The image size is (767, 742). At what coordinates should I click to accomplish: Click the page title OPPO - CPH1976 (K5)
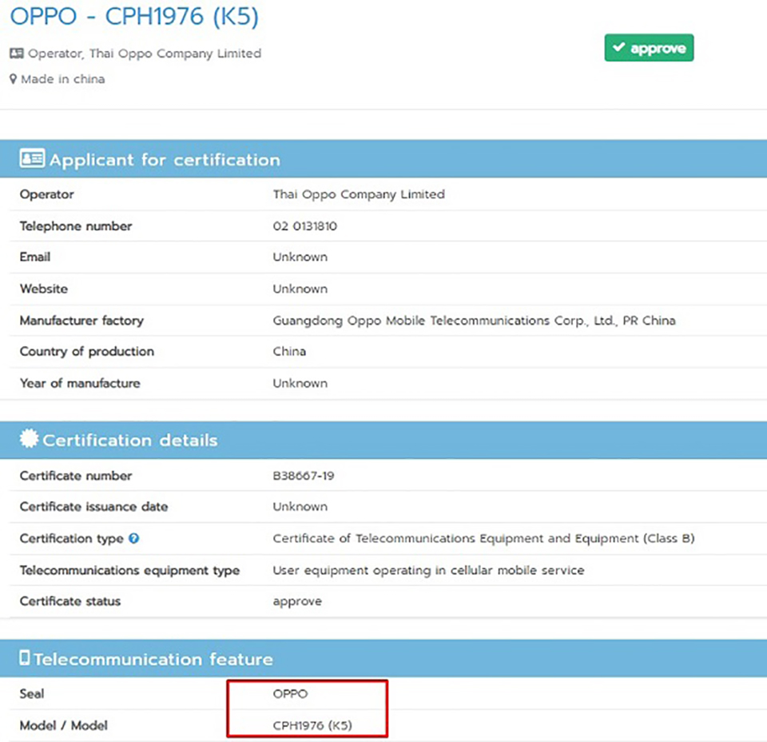134,16
